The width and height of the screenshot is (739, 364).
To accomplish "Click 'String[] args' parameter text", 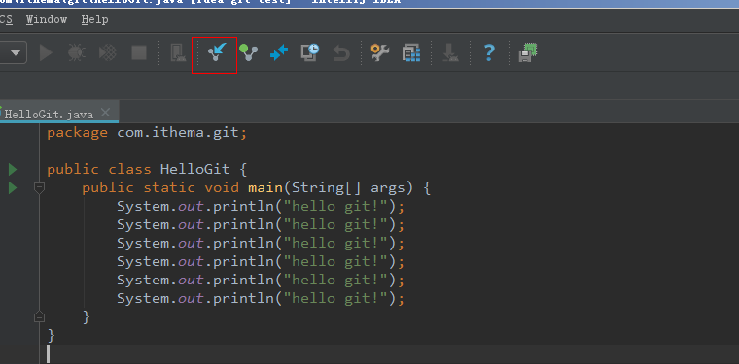I will [348, 188].
